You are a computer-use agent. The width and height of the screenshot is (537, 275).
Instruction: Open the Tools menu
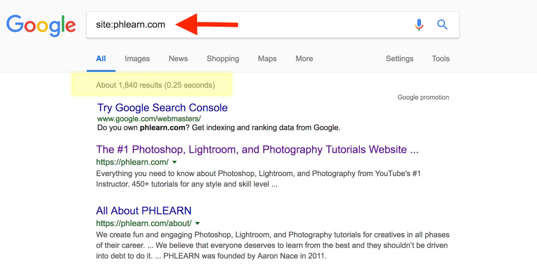440,59
